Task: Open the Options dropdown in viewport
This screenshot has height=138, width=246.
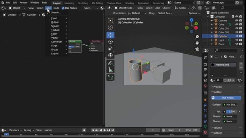Action: [194, 13]
